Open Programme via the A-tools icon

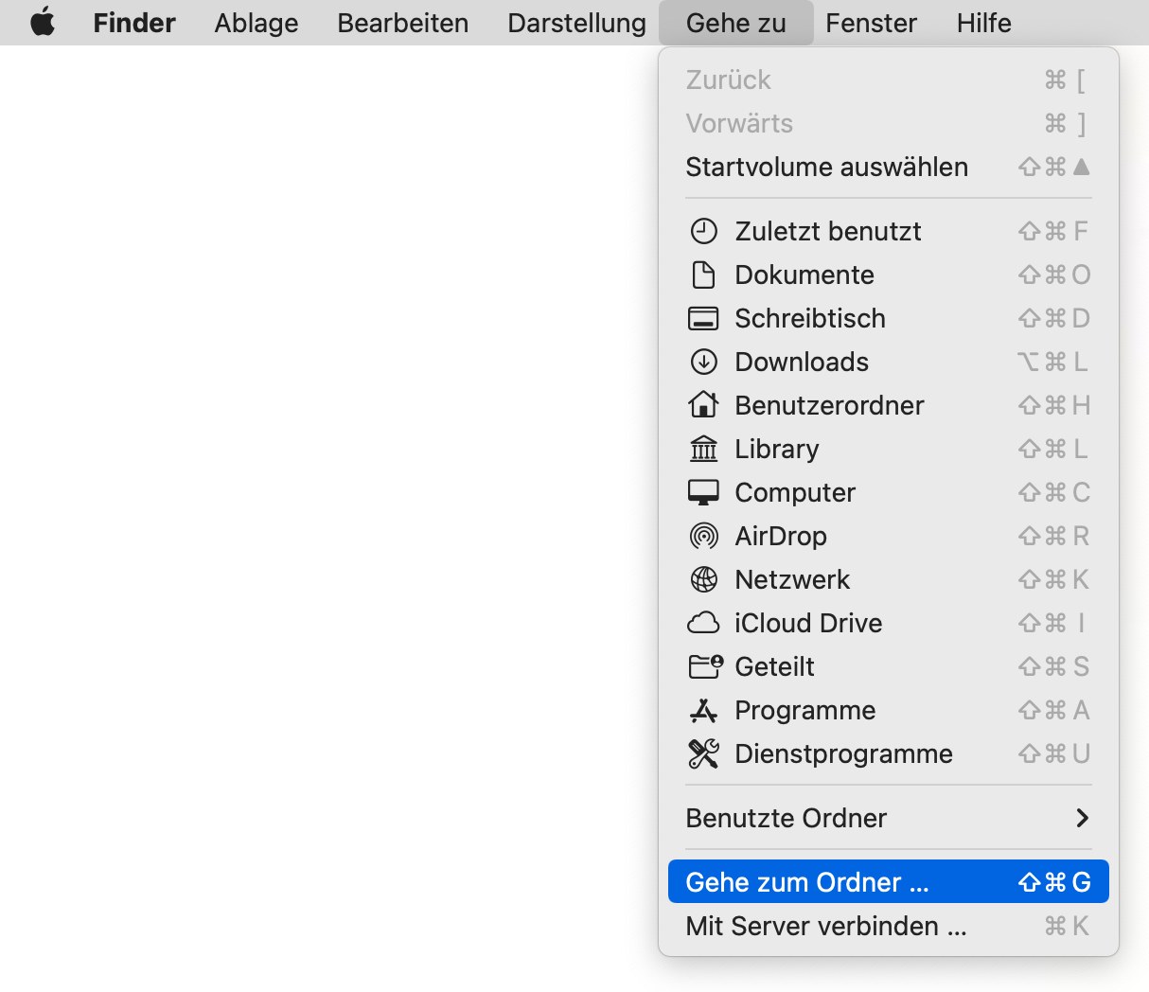pos(704,710)
